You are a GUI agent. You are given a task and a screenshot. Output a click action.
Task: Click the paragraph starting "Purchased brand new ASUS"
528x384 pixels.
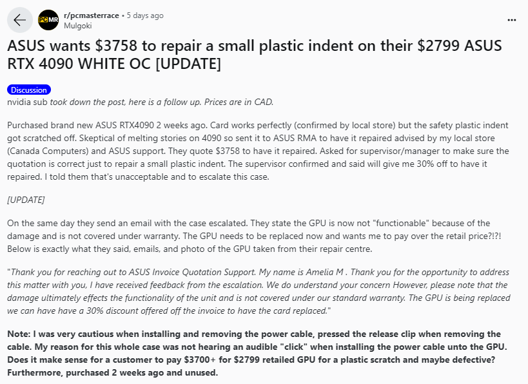click(258, 150)
